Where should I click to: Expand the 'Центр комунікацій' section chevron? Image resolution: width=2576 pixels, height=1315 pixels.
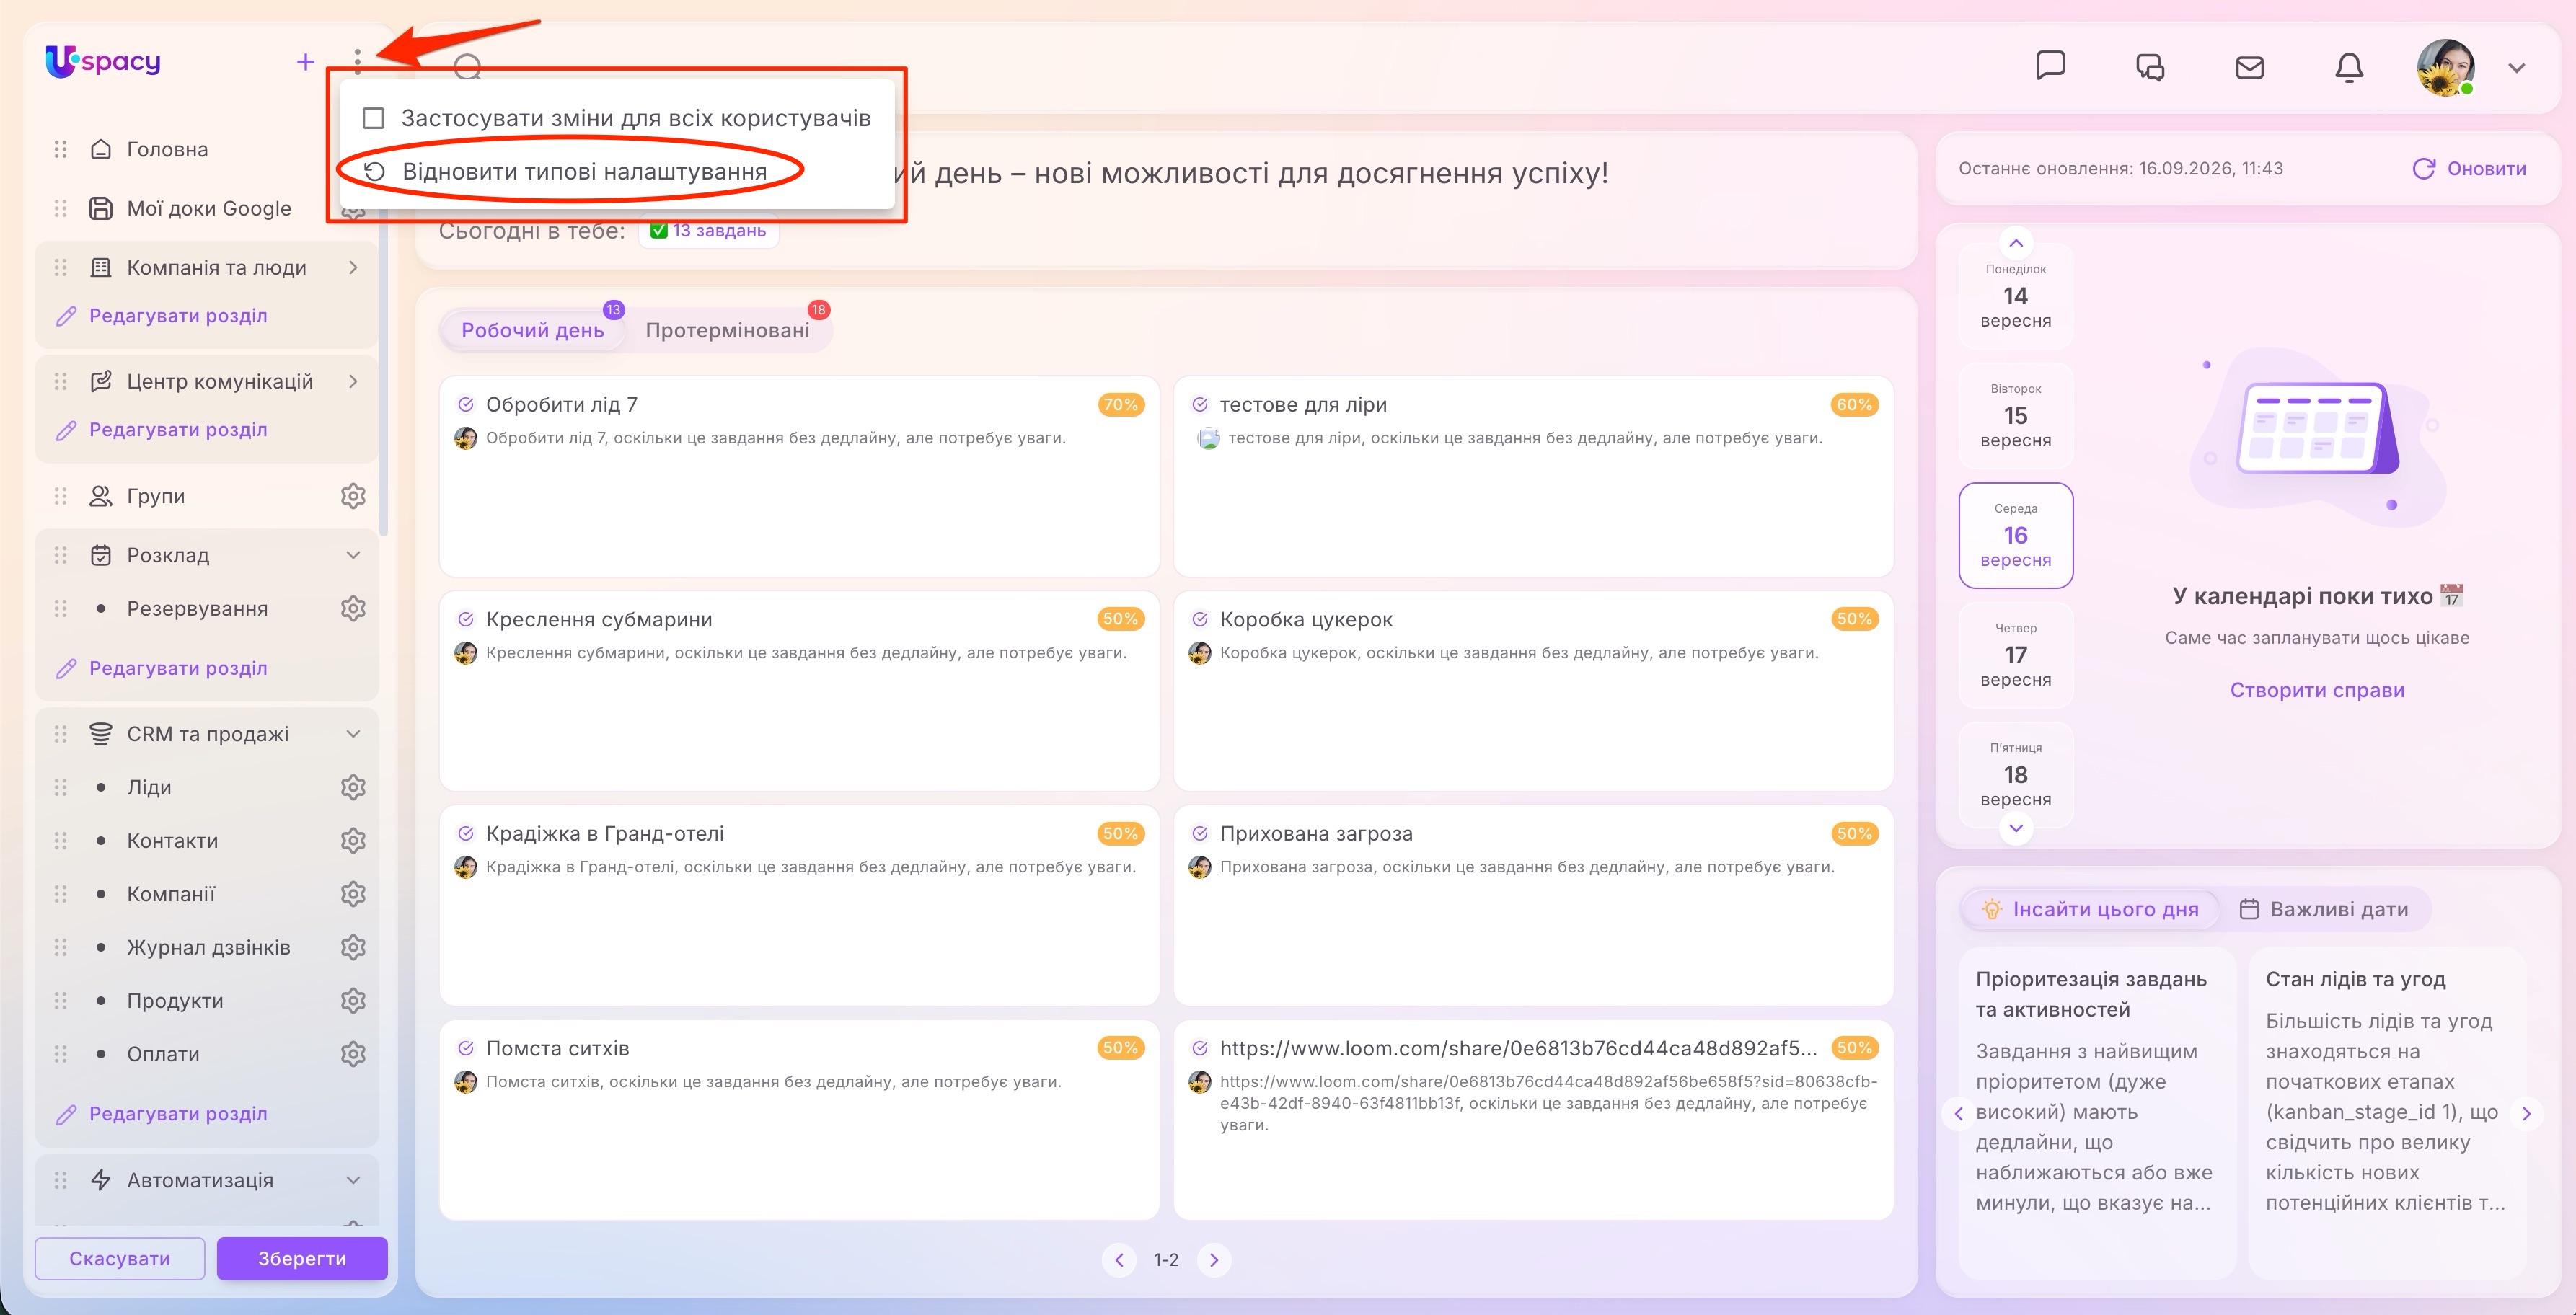(x=353, y=381)
